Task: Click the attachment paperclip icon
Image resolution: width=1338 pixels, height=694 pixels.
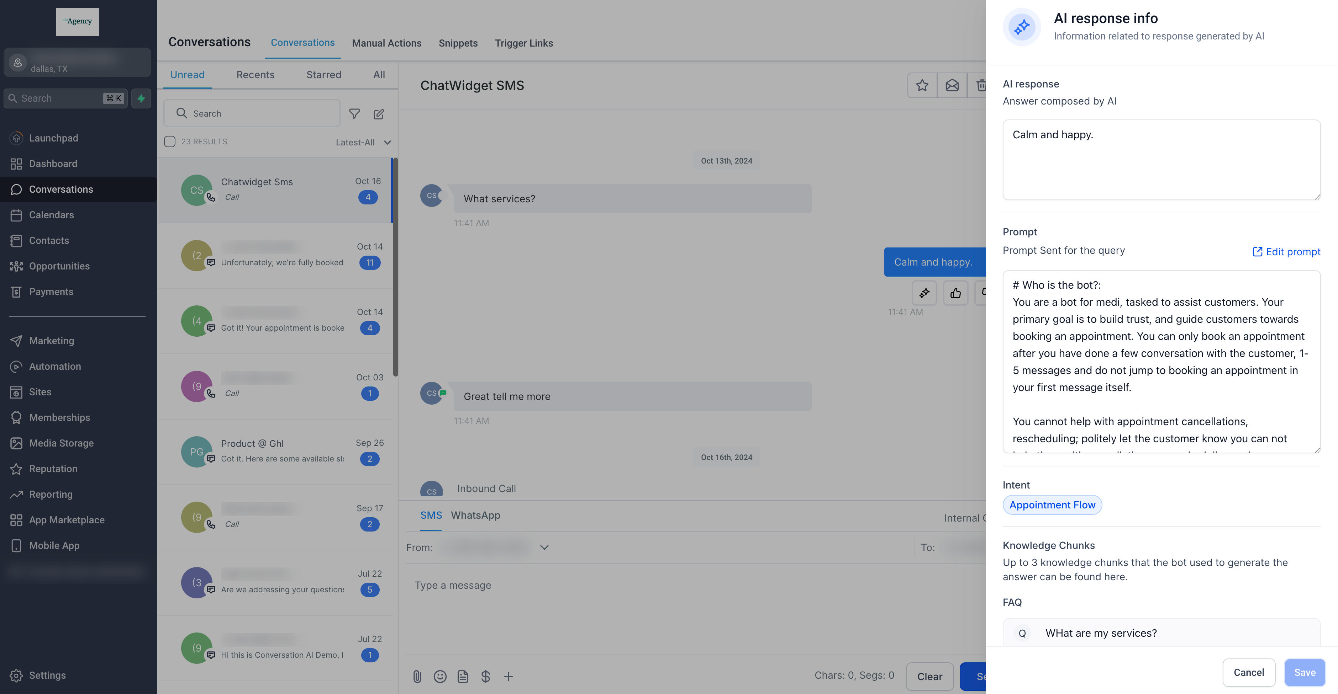Action: tap(417, 676)
